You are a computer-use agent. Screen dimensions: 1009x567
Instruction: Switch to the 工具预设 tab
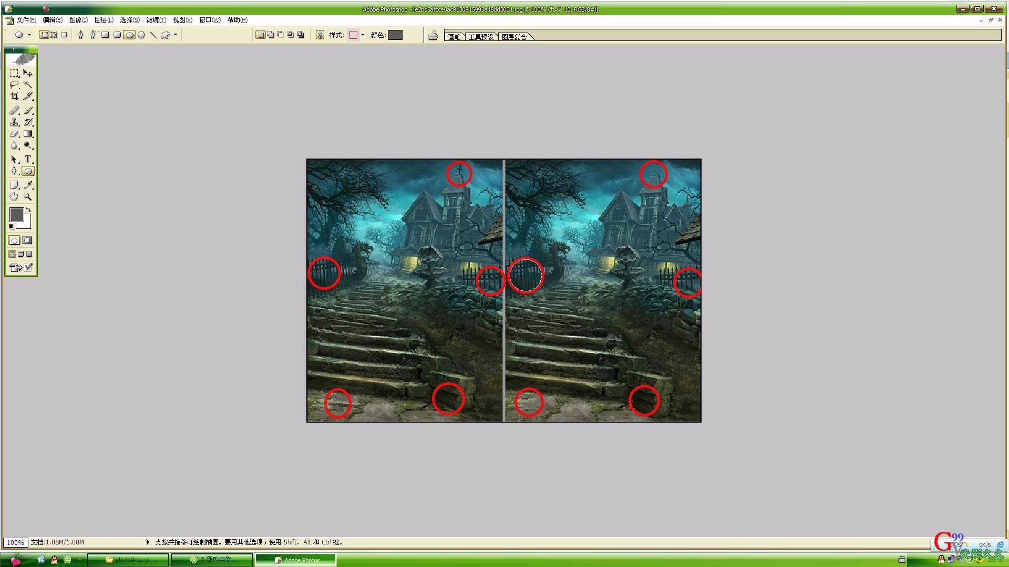coord(481,37)
